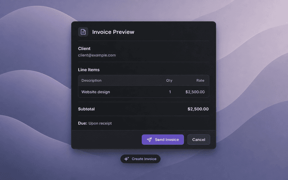Click the $2,500.00 rate in the line item
Image resolution: width=288 pixels, height=180 pixels.
point(195,92)
